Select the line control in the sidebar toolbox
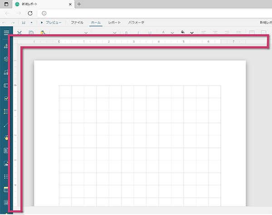 click(x=6, y=124)
